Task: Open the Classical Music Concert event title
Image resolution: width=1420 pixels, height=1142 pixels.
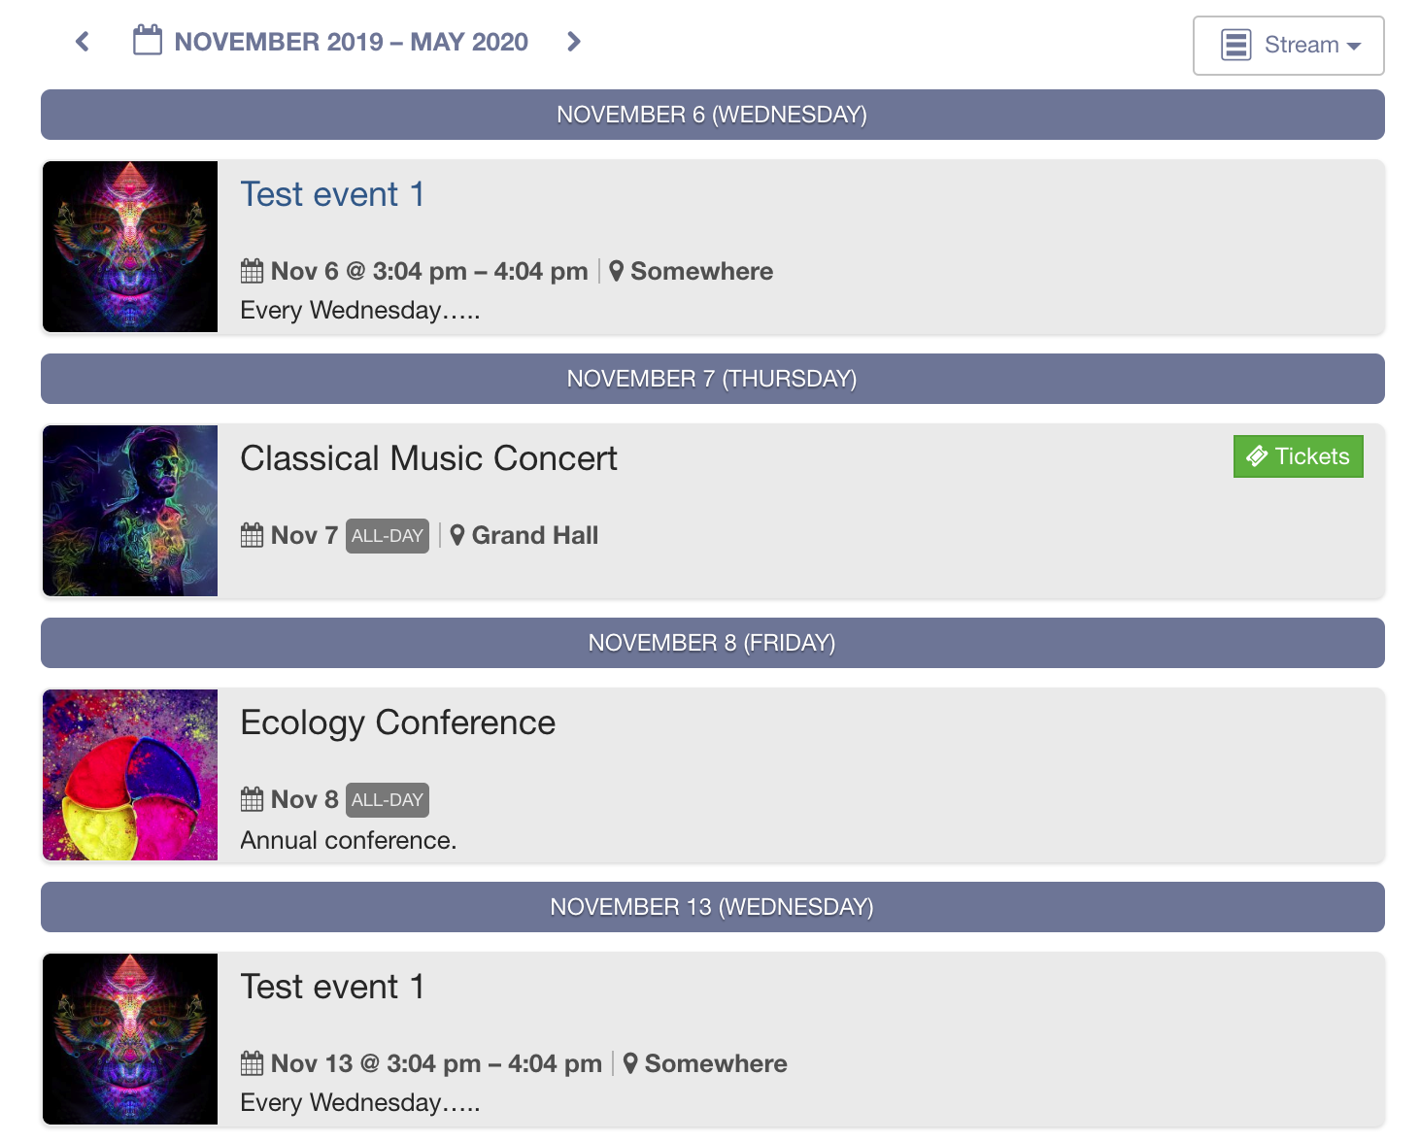Action: click(428, 458)
